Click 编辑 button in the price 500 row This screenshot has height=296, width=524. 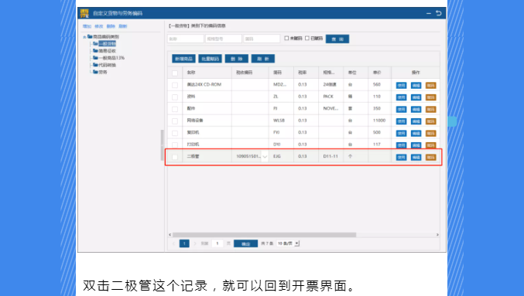point(416,134)
